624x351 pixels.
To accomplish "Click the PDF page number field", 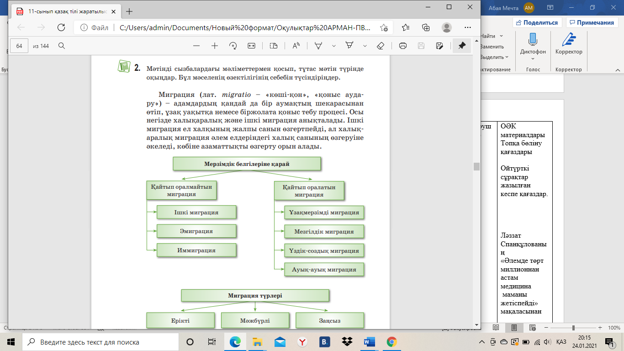I will 20,46.
